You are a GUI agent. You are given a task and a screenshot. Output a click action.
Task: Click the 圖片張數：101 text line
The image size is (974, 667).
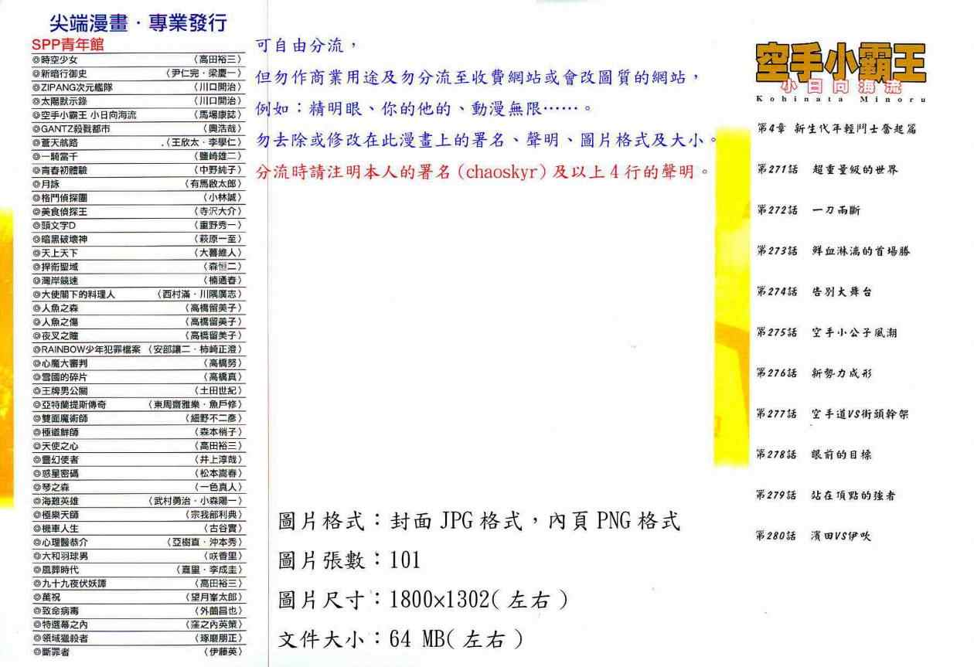coord(349,560)
